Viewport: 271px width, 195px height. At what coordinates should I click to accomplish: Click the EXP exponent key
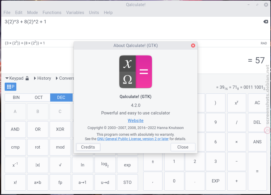tap(216, 181)
